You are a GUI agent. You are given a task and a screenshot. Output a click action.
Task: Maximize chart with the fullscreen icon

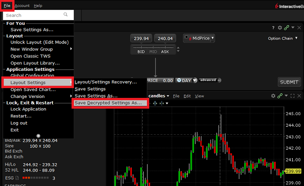coord(293,96)
